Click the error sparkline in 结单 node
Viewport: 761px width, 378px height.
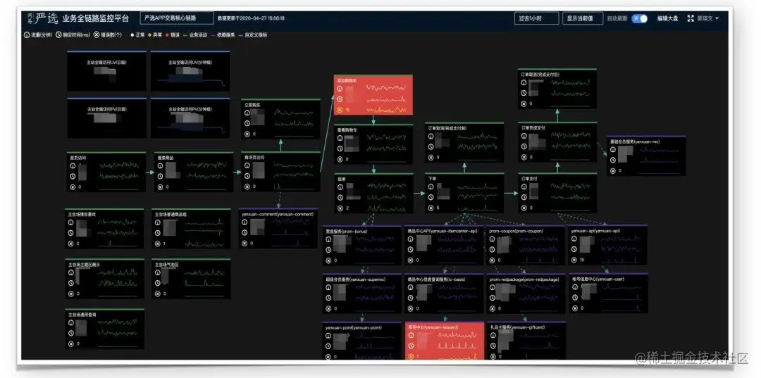pos(386,208)
